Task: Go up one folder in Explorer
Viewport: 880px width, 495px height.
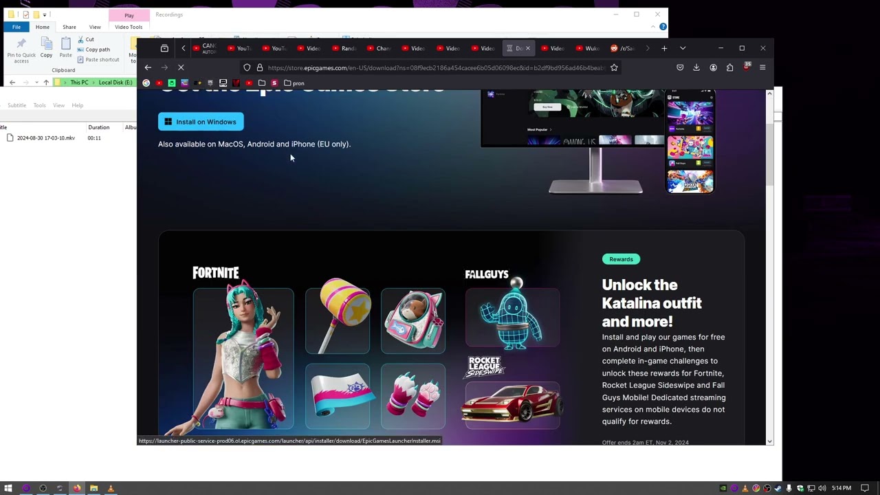Action: point(46,82)
